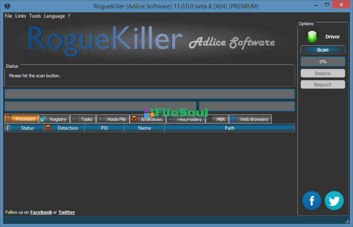Click the 'Please hit the scan button.' text
The height and width of the screenshot is (227, 353).
(35, 76)
